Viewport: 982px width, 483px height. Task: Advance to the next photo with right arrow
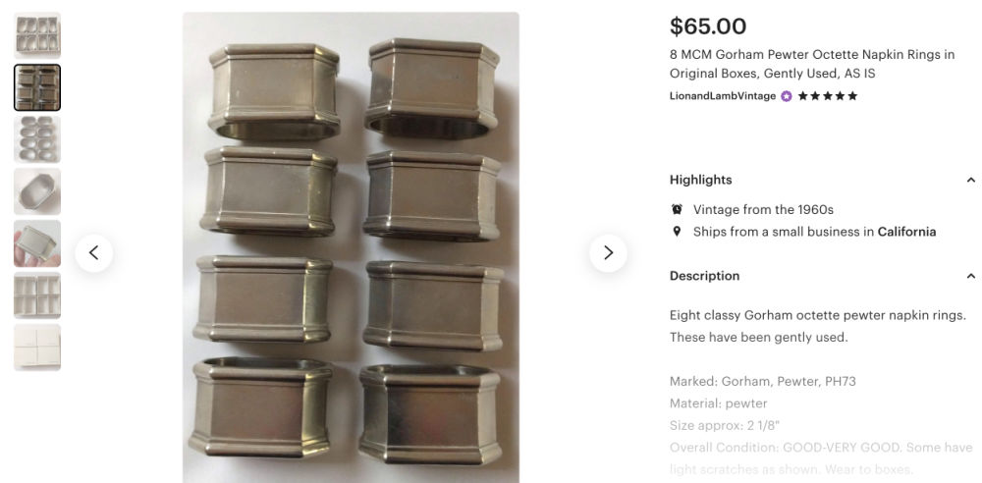[x=608, y=253]
